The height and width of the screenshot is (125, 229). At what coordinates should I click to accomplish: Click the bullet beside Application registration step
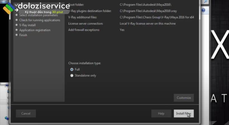tap(17, 30)
